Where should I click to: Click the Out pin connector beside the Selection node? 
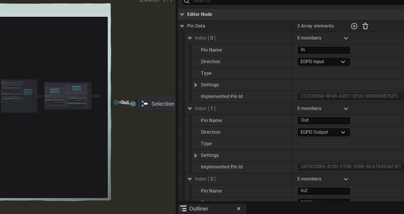[133, 104]
